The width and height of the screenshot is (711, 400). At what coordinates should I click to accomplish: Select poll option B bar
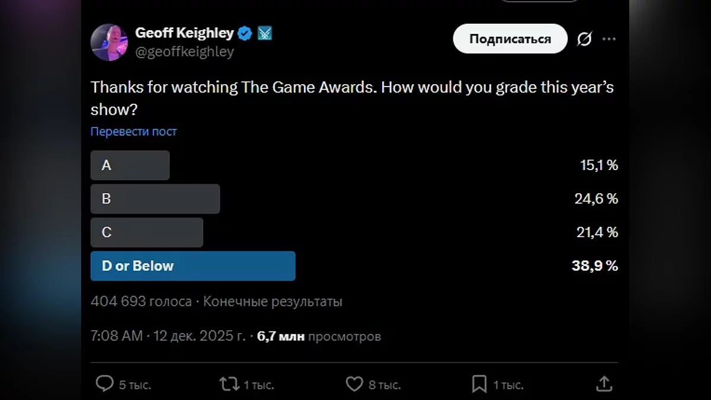point(155,199)
